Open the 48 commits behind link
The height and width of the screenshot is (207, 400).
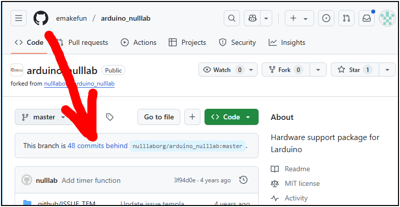[x=97, y=146]
